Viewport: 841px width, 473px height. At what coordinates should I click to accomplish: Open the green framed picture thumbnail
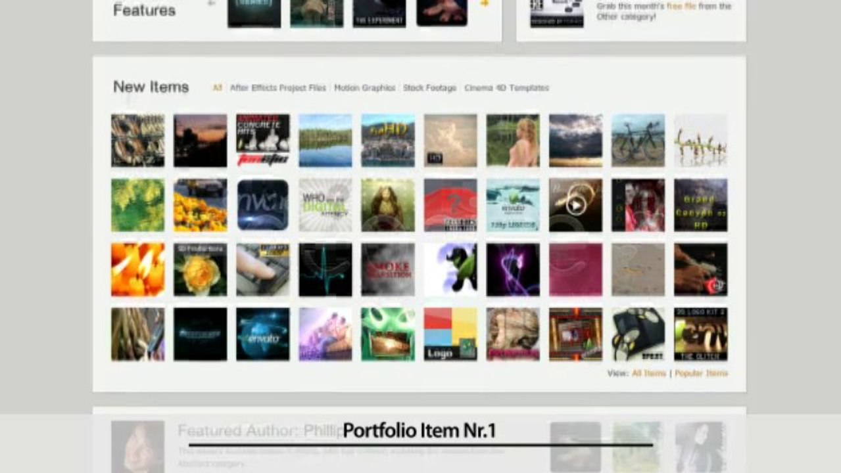[x=388, y=334]
